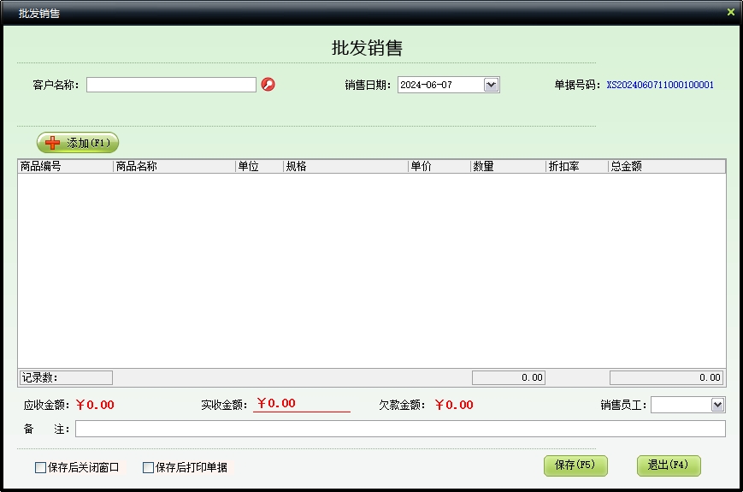Image resolution: width=743 pixels, height=492 pixels.
Task: Click the 实收金额 amount field
Action: 301,404
